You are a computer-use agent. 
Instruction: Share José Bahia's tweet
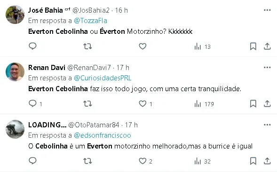[267, 47]
